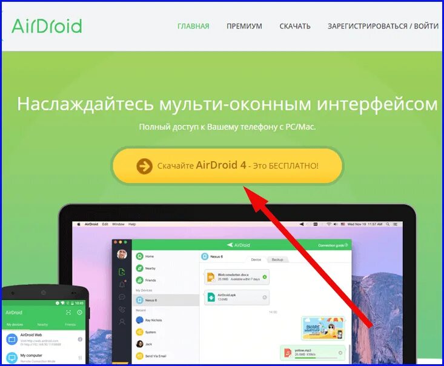
Task: Switch to Nearby tab on phone
Action: pyautogui.click(x=42, y=324)
